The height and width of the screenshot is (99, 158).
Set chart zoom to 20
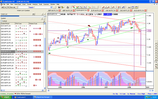[x=156, y=43]
